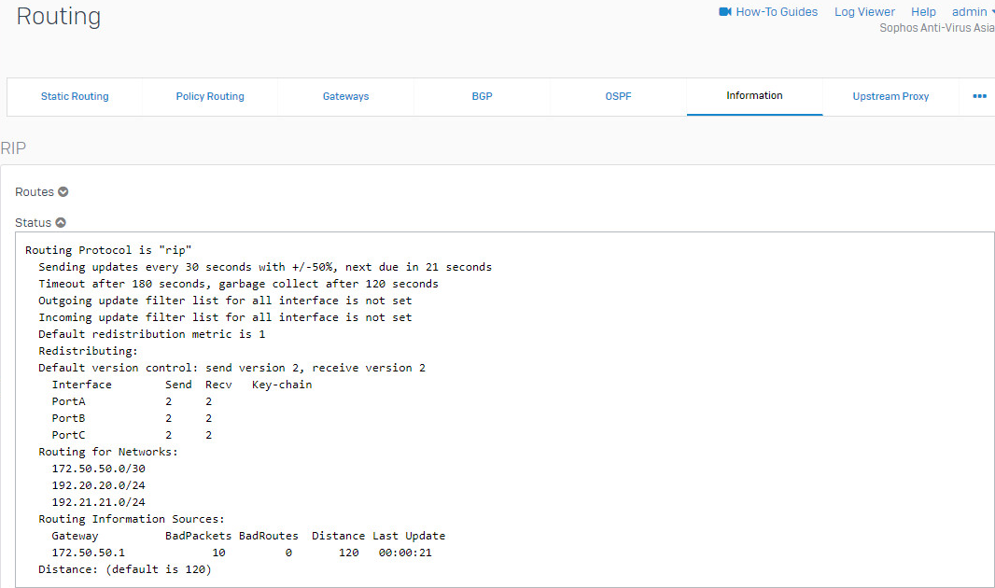Click the Help link
Screen dimensions: 995x588
coord(923,11)
